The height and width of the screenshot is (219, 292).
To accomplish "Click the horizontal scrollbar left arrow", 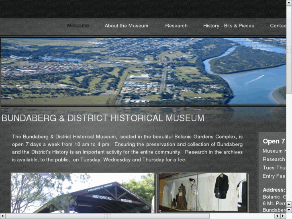I will tap(3, 216).
